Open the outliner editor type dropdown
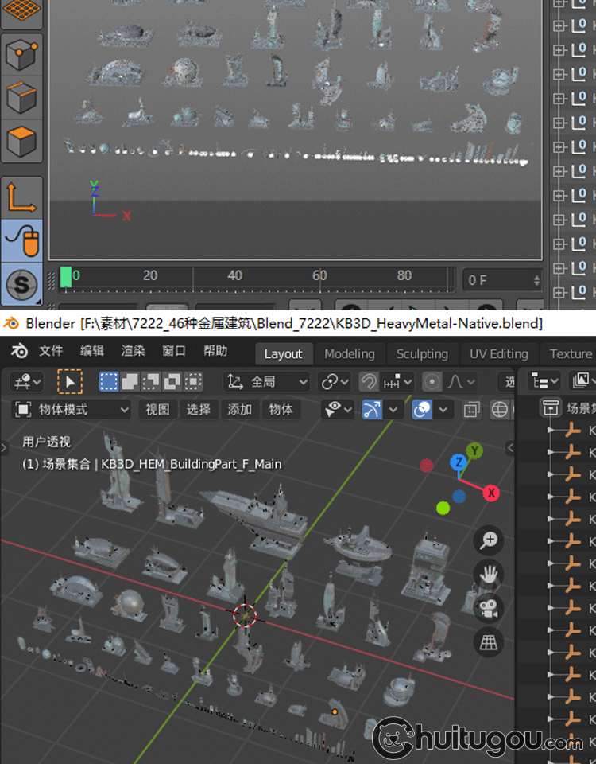Image resolution: width=596 pixels, height=764 pixels. (x=544, y=381)
